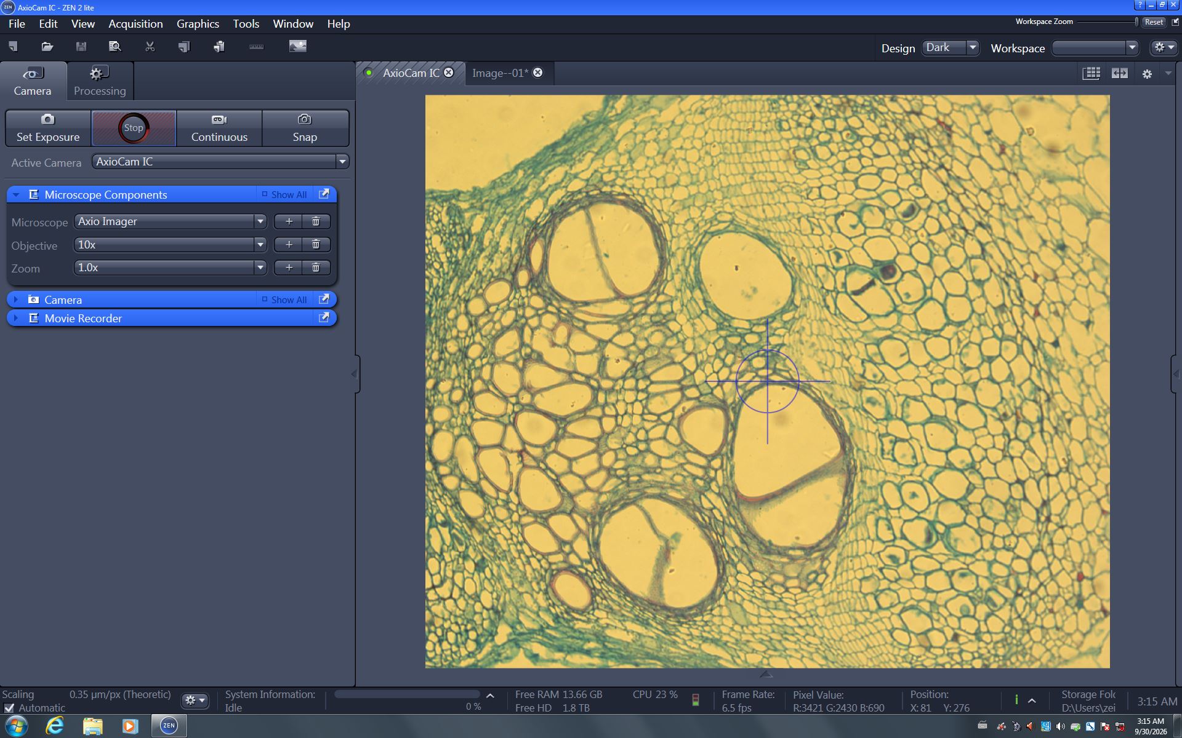Stop the live acquisition
The image size is (1182, 738).
point(134,128)
